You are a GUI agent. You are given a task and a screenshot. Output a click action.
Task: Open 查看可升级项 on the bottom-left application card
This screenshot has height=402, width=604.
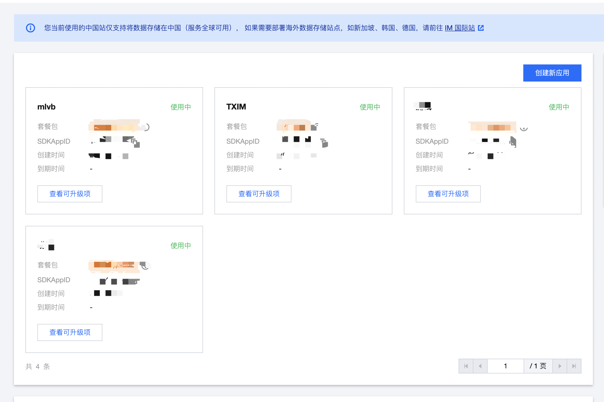pyautogui.click(x=70, y=332)
